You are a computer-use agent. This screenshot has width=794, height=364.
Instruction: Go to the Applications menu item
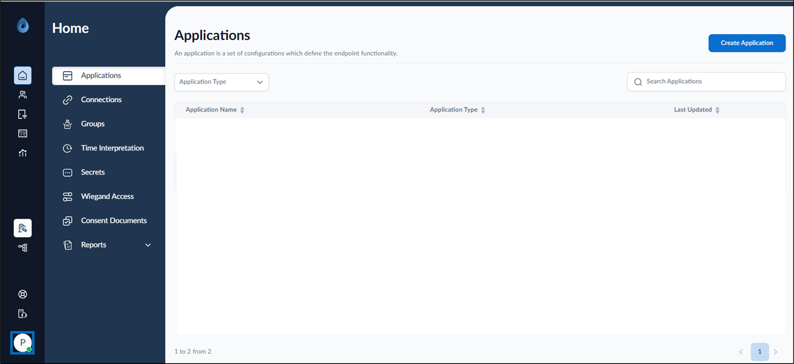tap(108, 76)
